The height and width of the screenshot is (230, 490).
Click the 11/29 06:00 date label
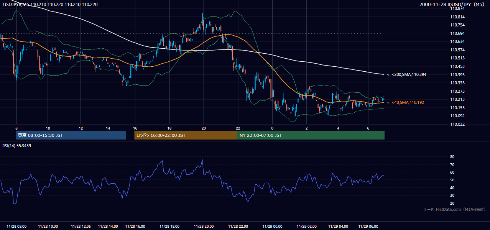368,227
